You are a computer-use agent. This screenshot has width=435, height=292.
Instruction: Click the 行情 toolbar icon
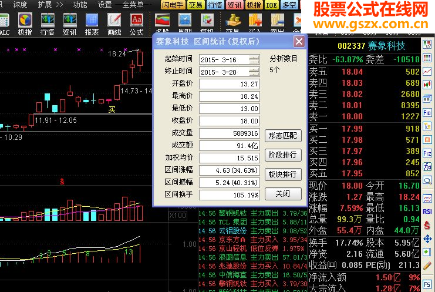[x=48, y=24]
